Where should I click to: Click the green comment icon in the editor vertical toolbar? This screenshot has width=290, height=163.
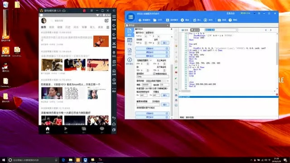(x=176, y=67)
